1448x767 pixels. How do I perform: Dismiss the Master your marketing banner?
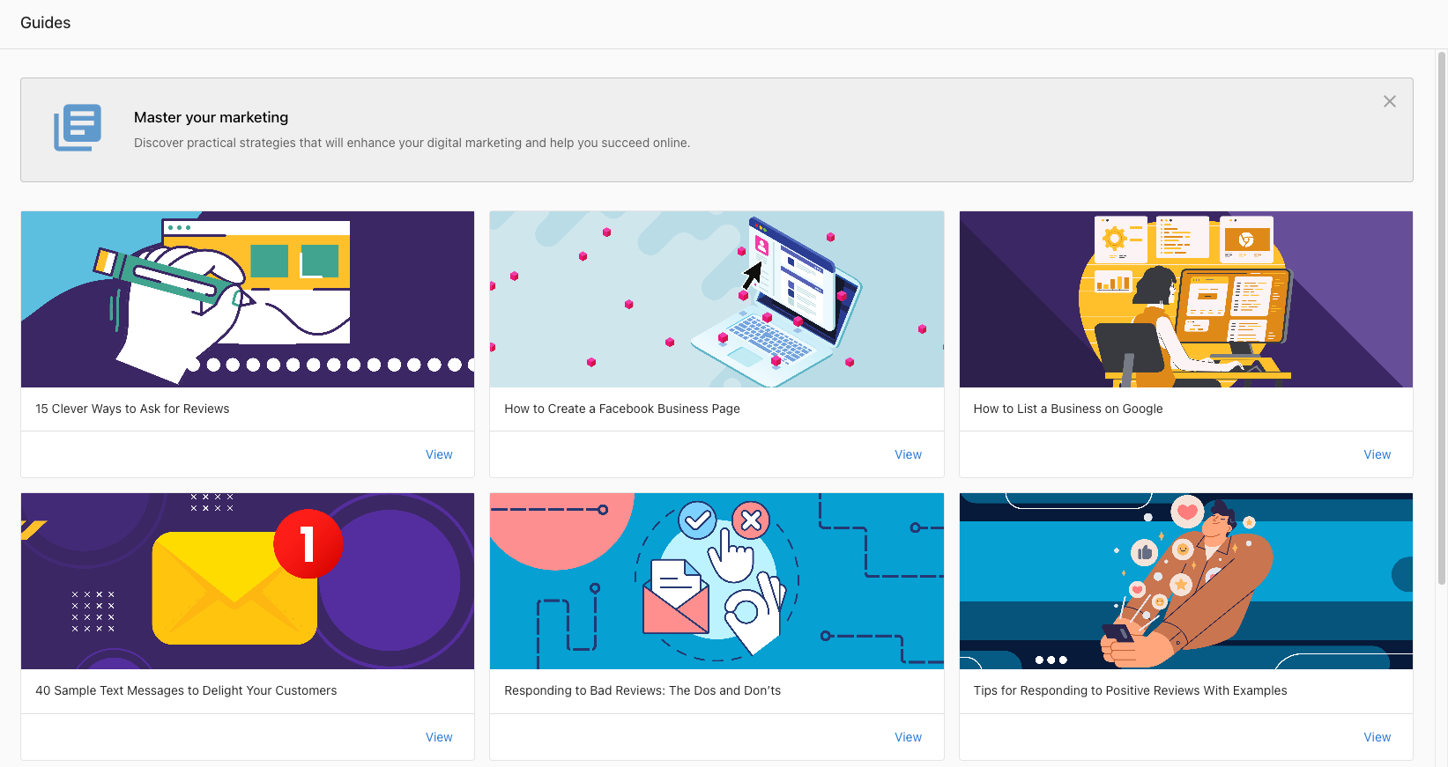(x=1389, y=101)
